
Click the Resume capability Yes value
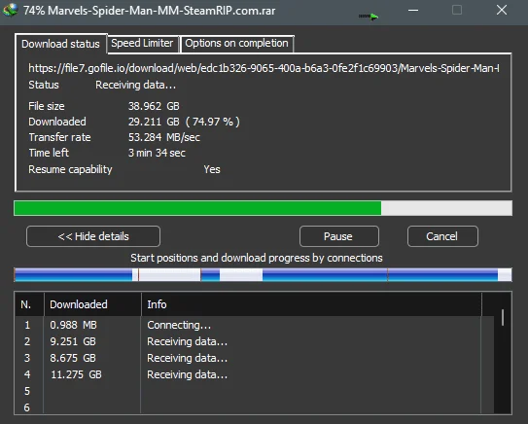(x=212, y=169)
